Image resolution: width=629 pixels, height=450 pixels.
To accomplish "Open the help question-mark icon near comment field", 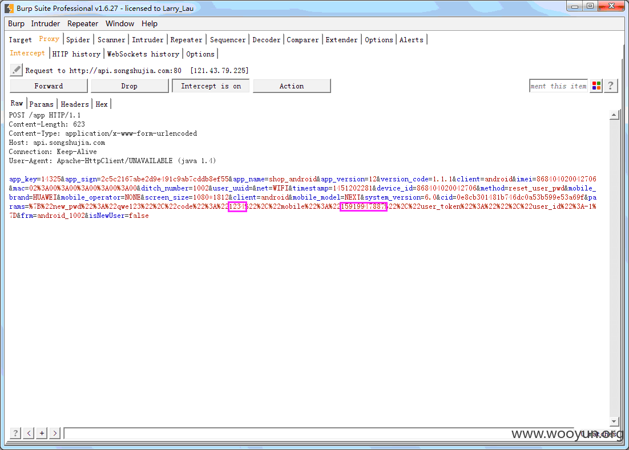I will click(611, 86).
